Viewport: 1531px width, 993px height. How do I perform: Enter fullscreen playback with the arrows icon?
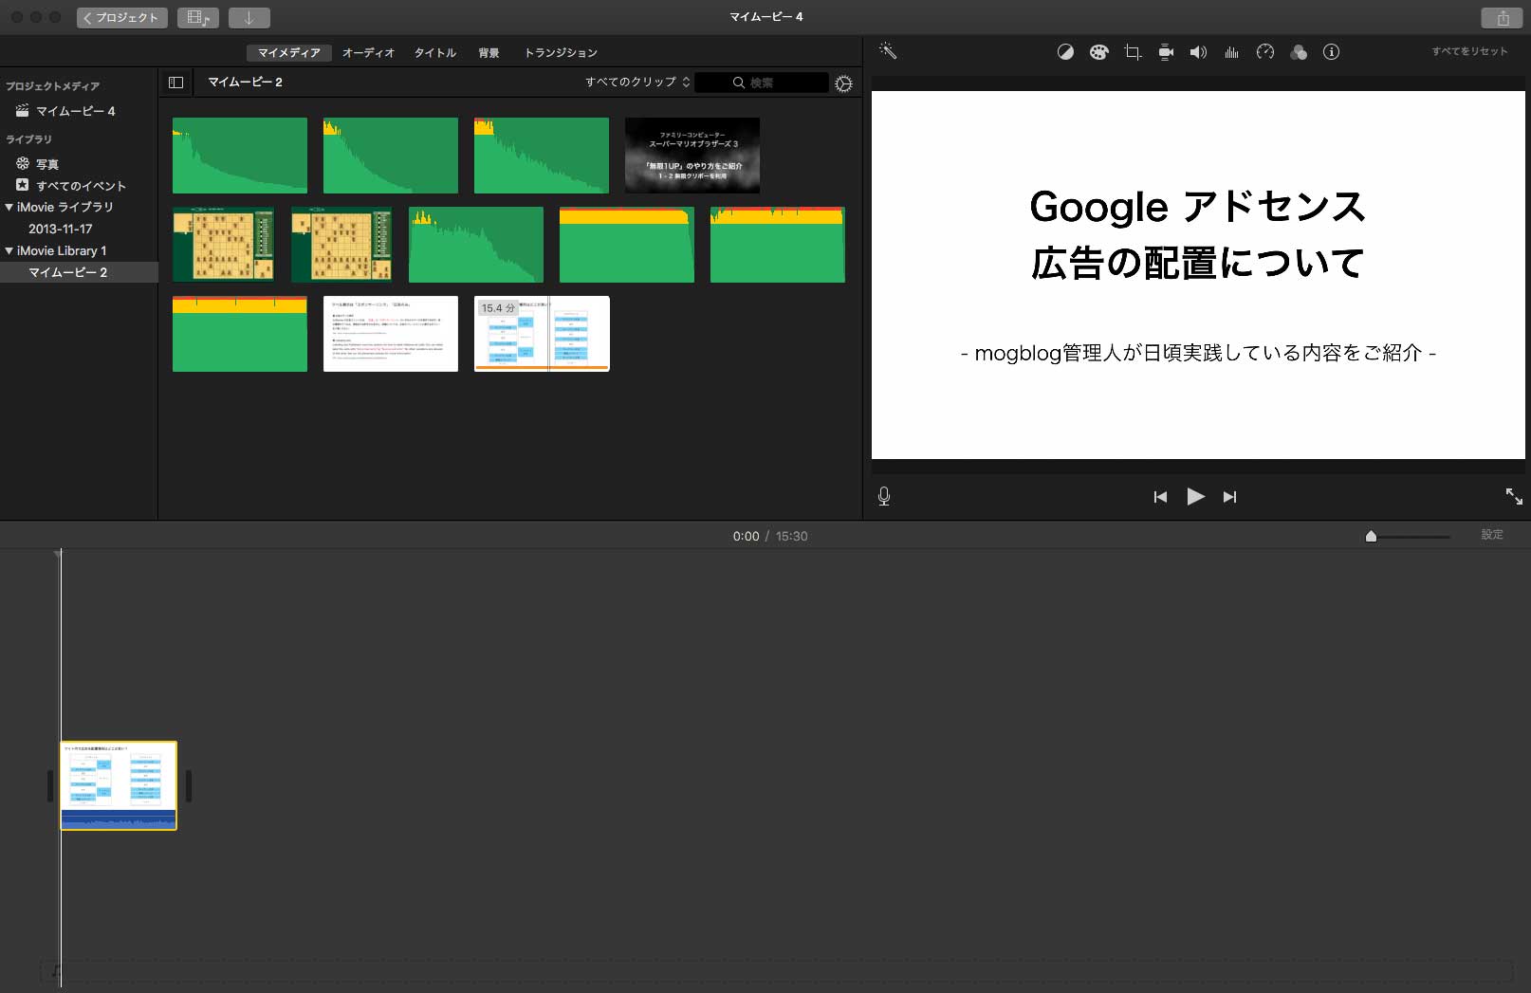(x=1514, y=496)
